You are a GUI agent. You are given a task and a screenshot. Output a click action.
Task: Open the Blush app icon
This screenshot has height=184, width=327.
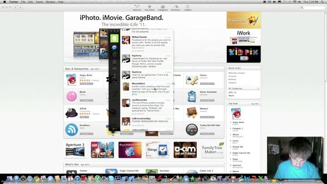[72, 97]
